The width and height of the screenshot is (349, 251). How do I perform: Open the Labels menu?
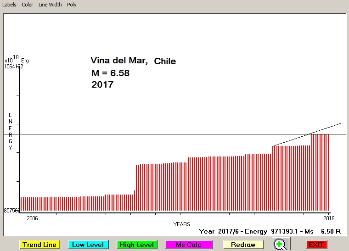[9, 5]
